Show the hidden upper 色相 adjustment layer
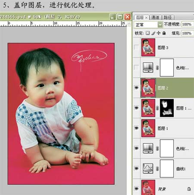The height and width of the screenshot is (195, 194). (x=136, y=67)
